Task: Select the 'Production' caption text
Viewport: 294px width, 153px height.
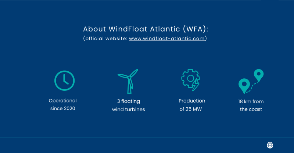Action: [x=192, y=101]
